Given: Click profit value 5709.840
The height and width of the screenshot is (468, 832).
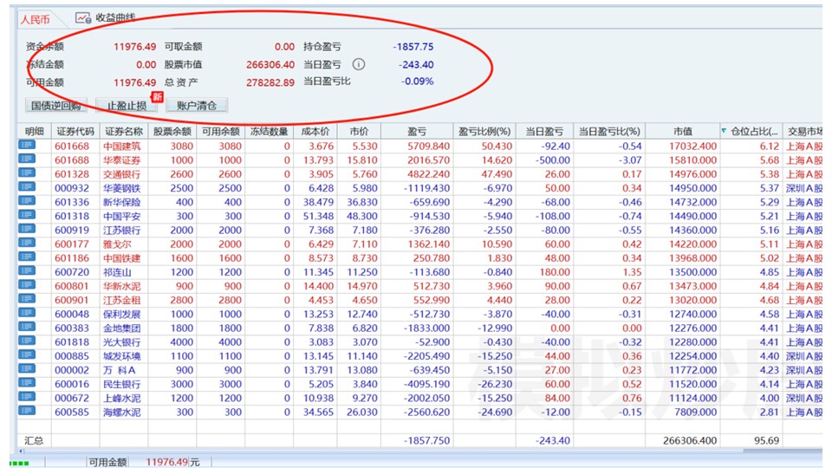Looking at the screenshot, I should [x=428, y=146].
